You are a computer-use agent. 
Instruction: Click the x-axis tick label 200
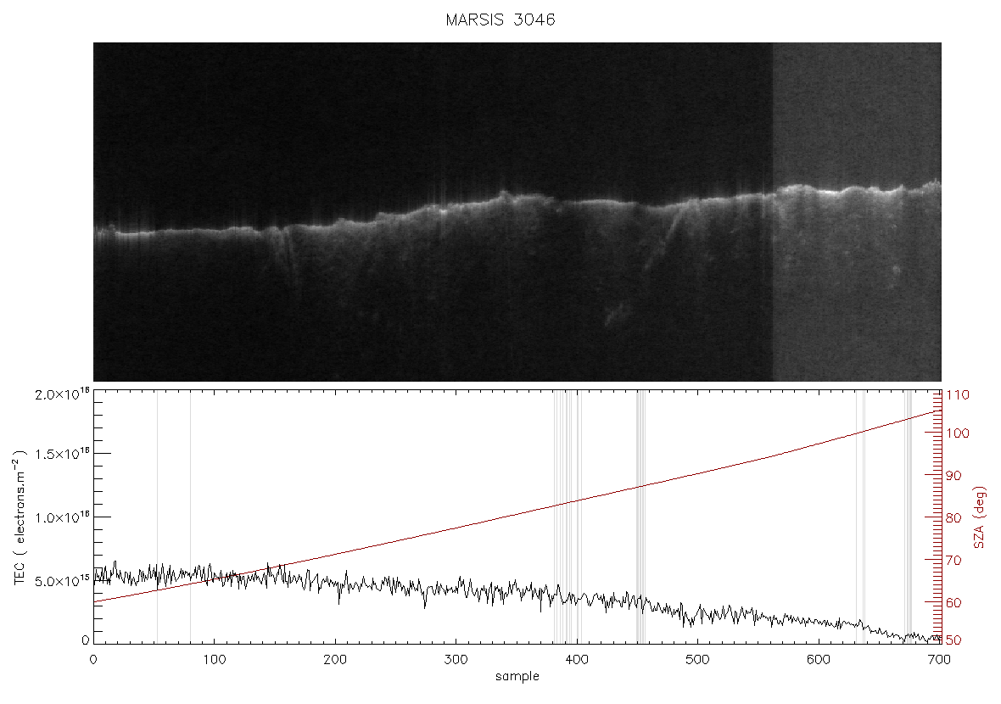pyautogui.click(x=335, y=659)
